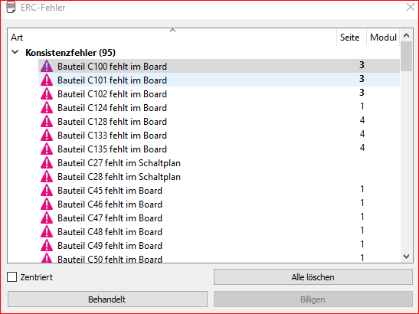The height and width of the screenshot is (314, 419).
Task: Click warning icon next to C101 error
Action: tap(47, 80)
